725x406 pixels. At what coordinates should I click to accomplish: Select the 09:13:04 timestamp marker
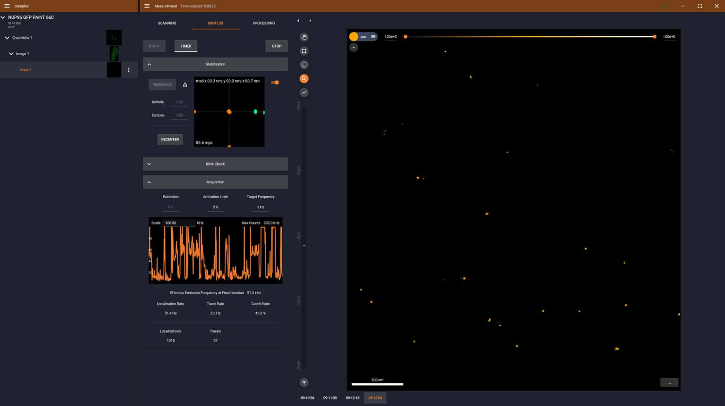tap(375, 398)
